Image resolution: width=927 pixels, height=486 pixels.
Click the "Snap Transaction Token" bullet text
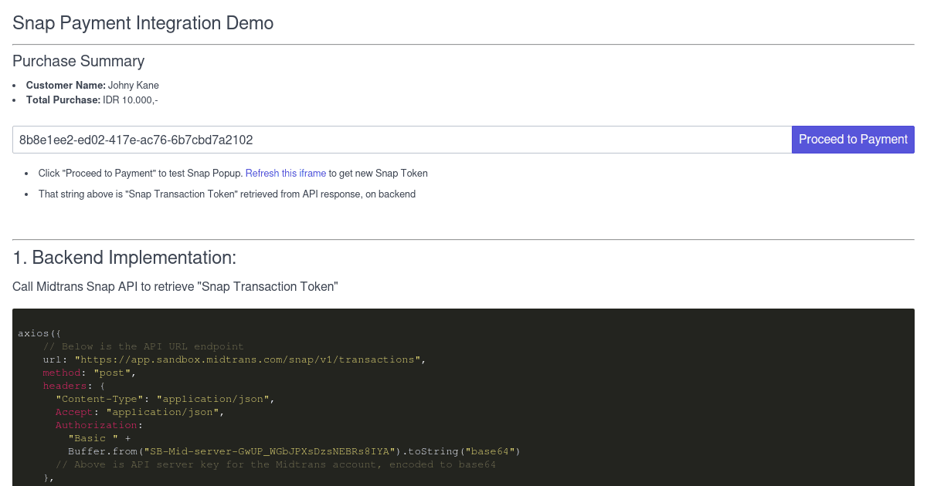[x=226, y=194]
